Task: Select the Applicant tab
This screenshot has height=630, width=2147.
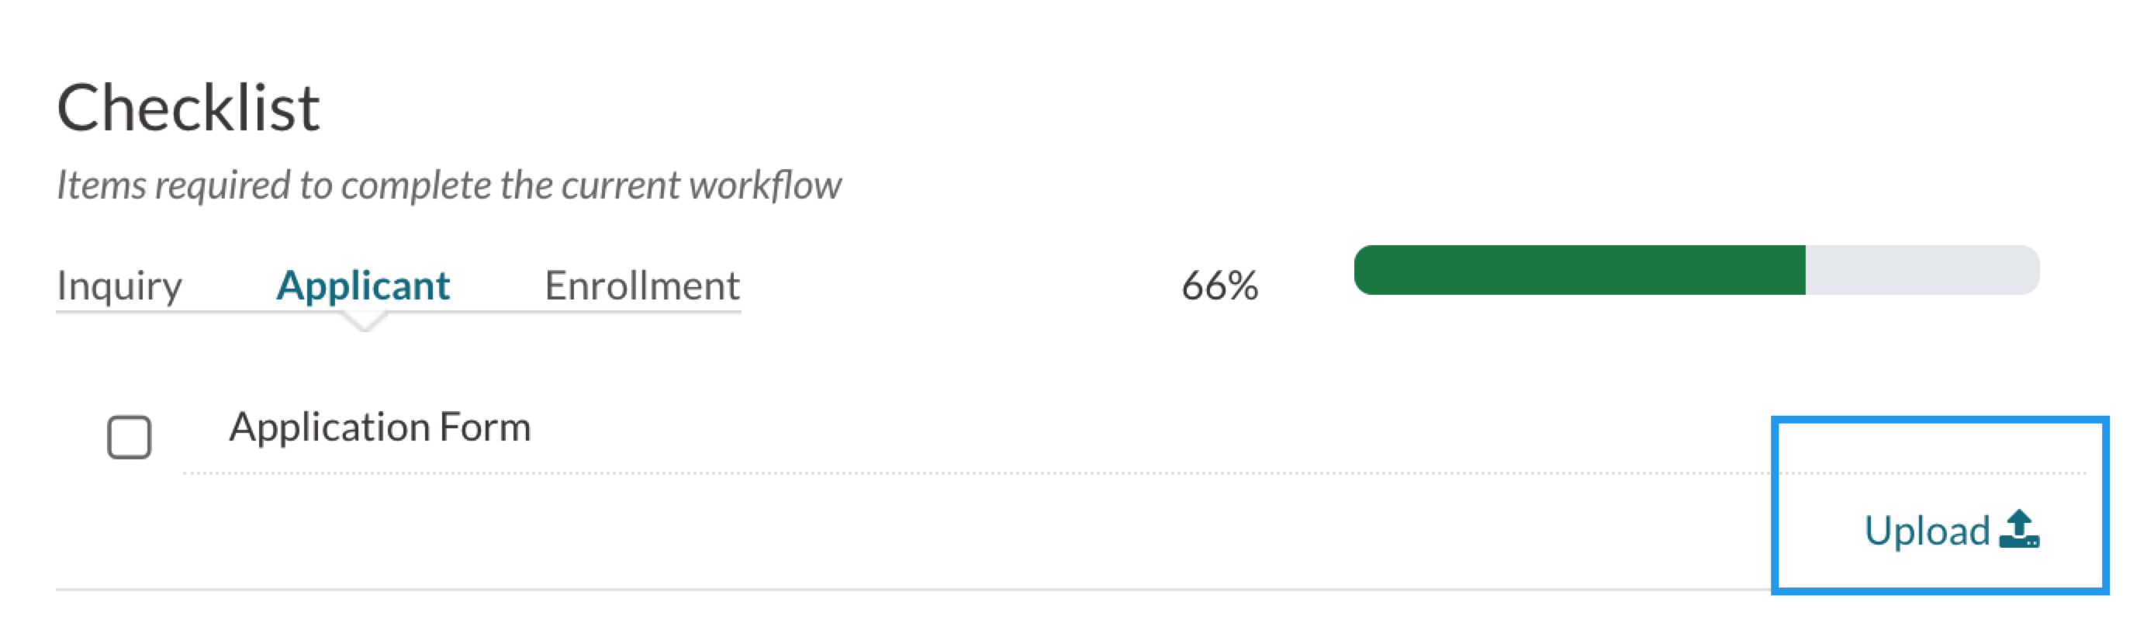Action: 362,286
